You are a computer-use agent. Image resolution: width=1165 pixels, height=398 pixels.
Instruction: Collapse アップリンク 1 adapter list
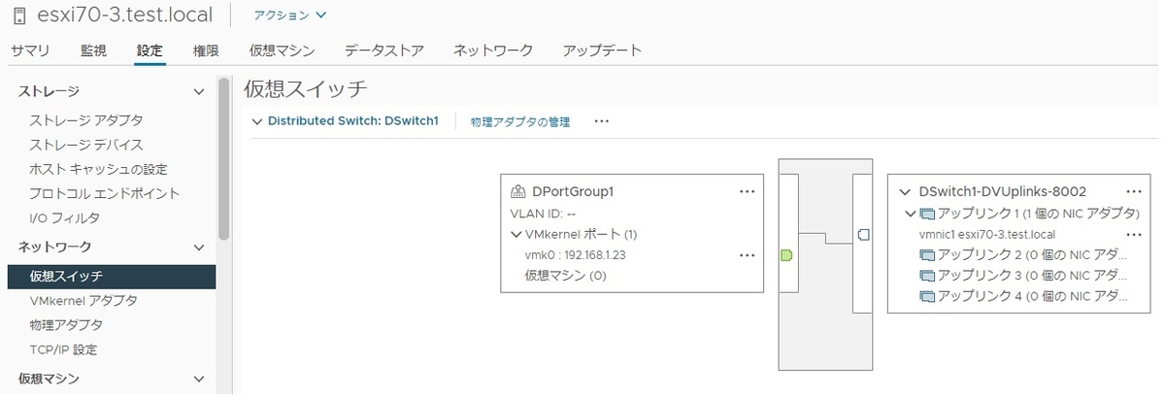[910, 214]
